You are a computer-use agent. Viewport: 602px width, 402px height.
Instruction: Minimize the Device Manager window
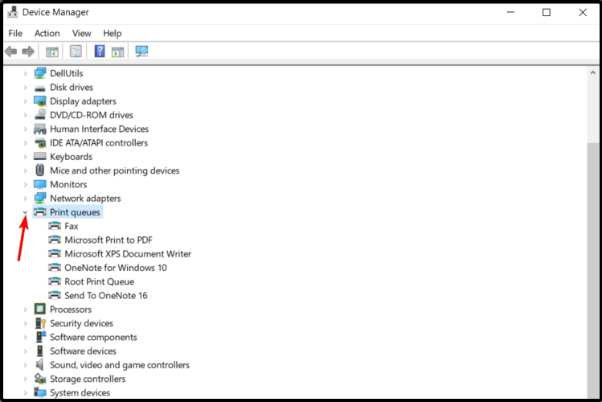pyautogui.click(x=510, y=12)
